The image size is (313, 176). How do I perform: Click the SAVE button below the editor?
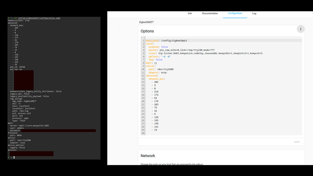296,142
